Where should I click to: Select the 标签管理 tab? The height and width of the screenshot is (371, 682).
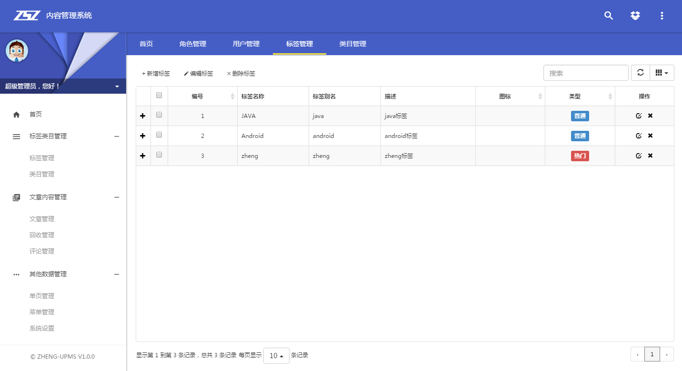pyautogui.click(x=300, y=44)
